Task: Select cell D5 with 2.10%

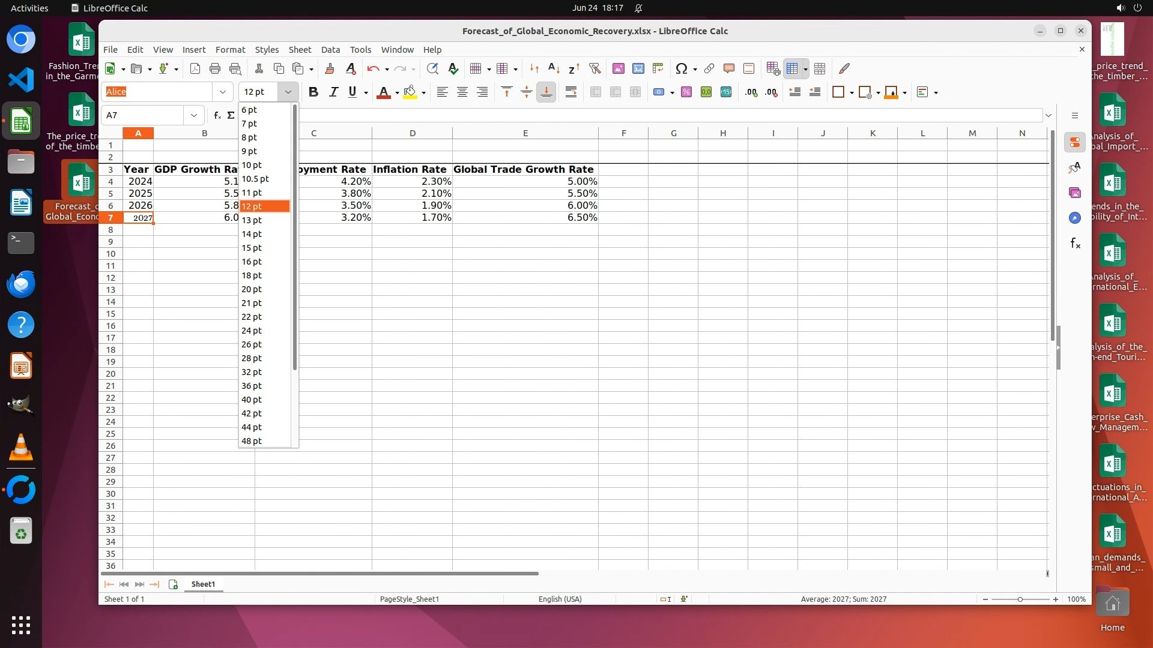Action: coord(412,193)
